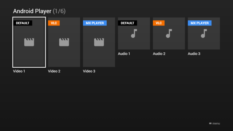Choose the Audio 2 caption label
This screenshot has height=131, width=233.
coord(159,53)
